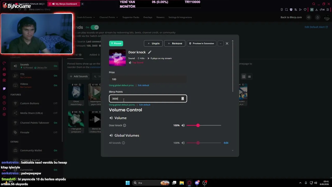This screenshot has width=332, height=187.
Task: Open the browser easy setup sliders icon
Action: point(328,10)
